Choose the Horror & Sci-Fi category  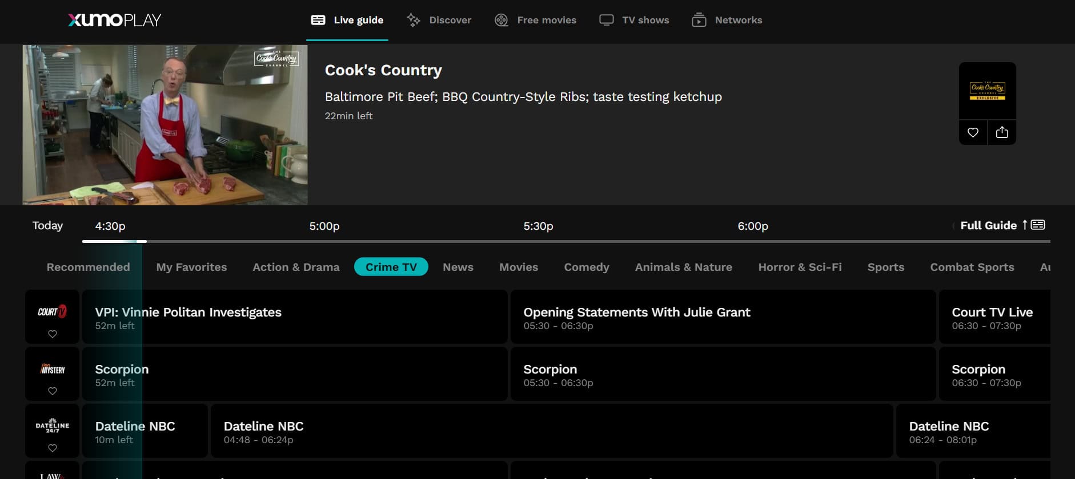click(800, 267)
